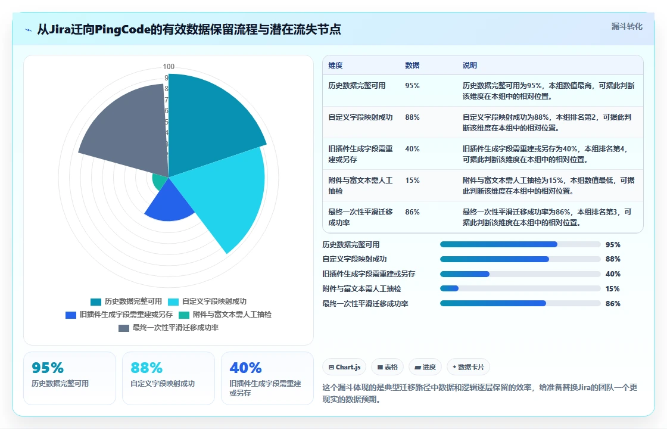The height and width of the screenshot is (429, 667).
Task: Click the 自定义字段映射成功 progress bar
Action: 520,259
